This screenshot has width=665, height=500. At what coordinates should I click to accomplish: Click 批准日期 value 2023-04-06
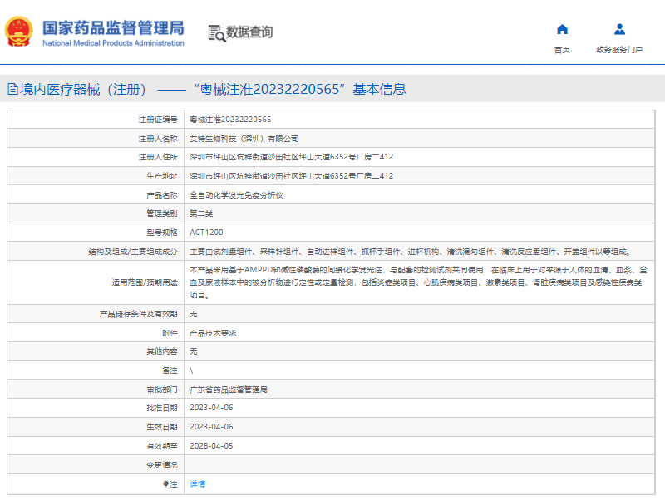[211, 408]
